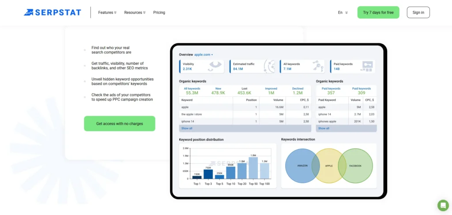Viewport: 452px width, 215px height.
Task: Expand the Resources menu
Action: click(x=135, y=12)
